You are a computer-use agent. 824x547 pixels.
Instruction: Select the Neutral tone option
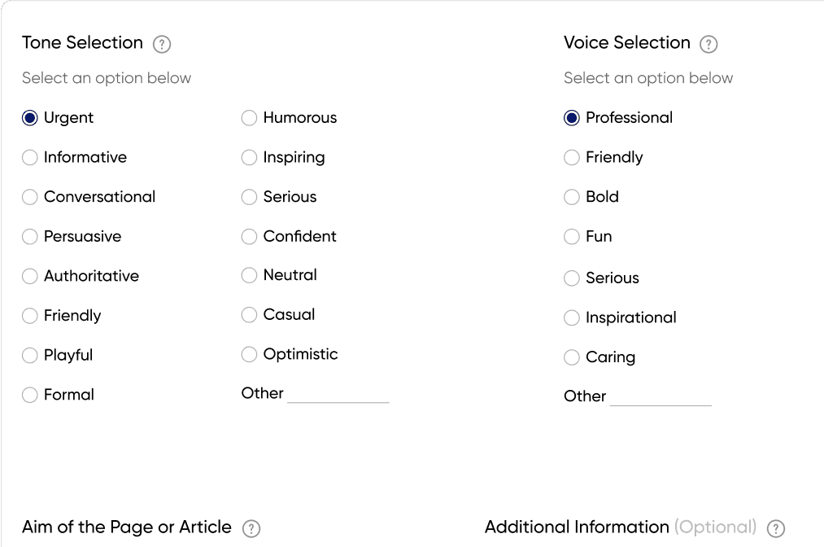250,276
